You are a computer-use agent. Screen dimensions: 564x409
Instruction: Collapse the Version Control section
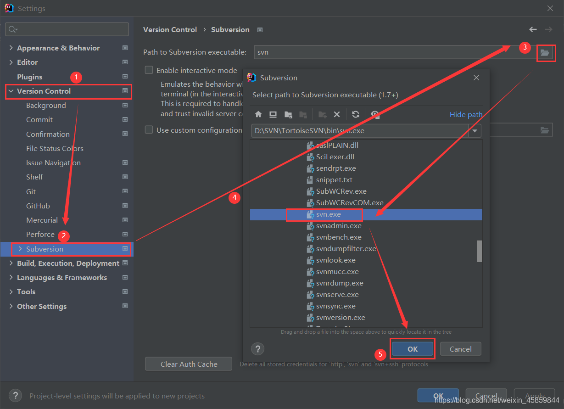[11, 91]
